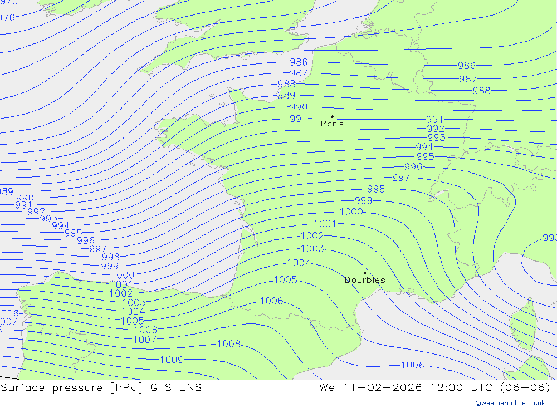The width and height of the screenshot is (557, 408).
Task: Click the 1008 isobar label over Spain
Action: coord(228,344)
